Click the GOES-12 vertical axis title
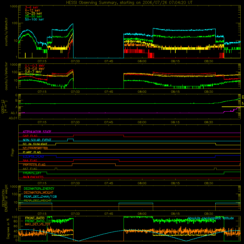Screen dimensions: 244x244 pos(4,106)
